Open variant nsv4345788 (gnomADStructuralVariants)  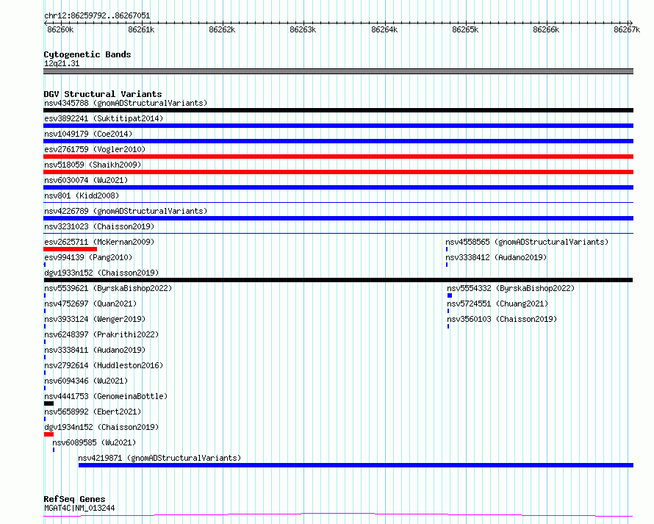pos(126,103)
